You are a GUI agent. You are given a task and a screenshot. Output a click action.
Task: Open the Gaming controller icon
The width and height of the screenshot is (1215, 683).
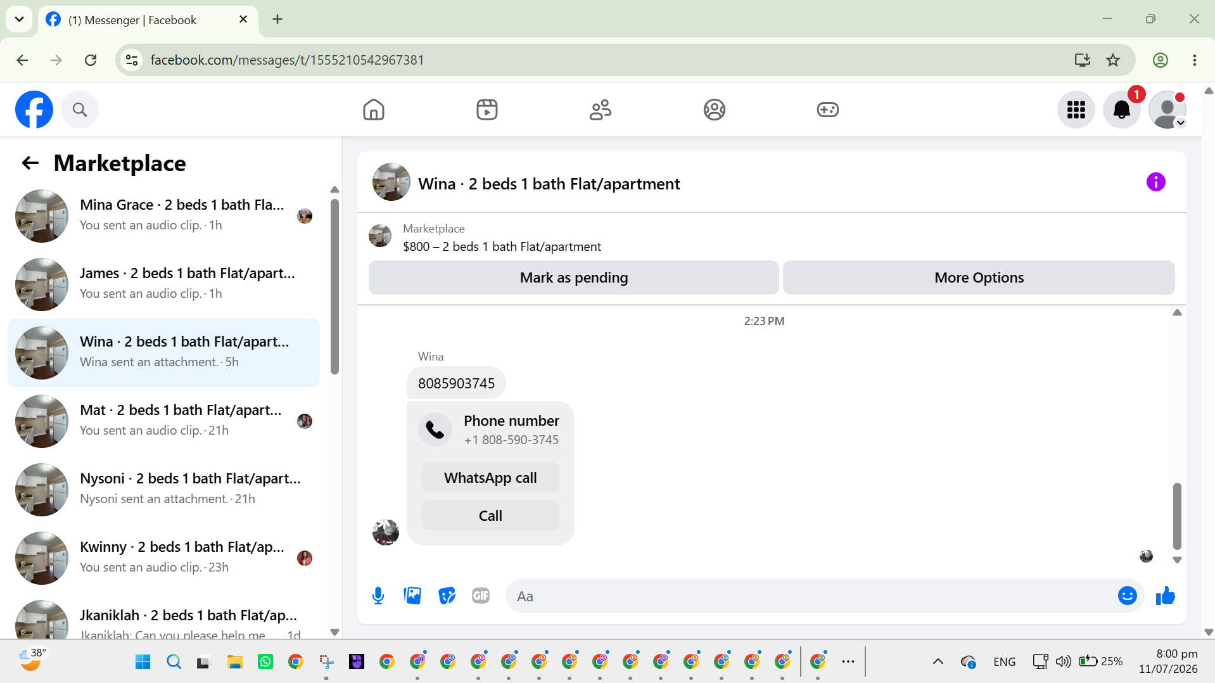coord(828,110)
